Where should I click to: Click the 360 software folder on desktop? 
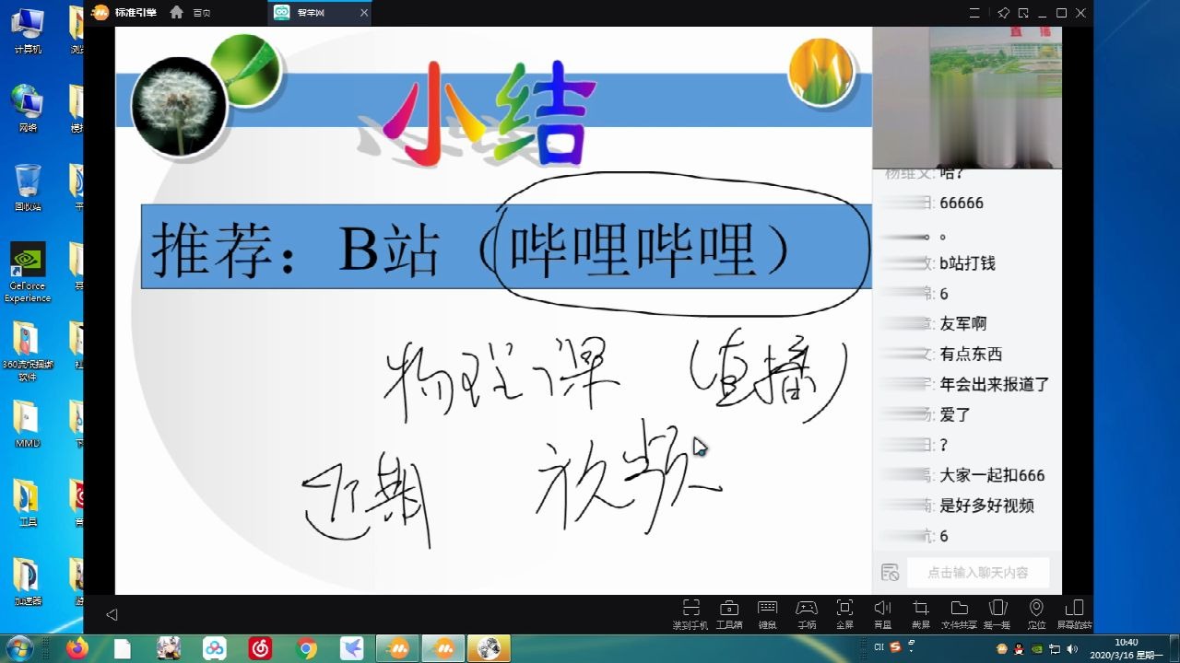28,351
